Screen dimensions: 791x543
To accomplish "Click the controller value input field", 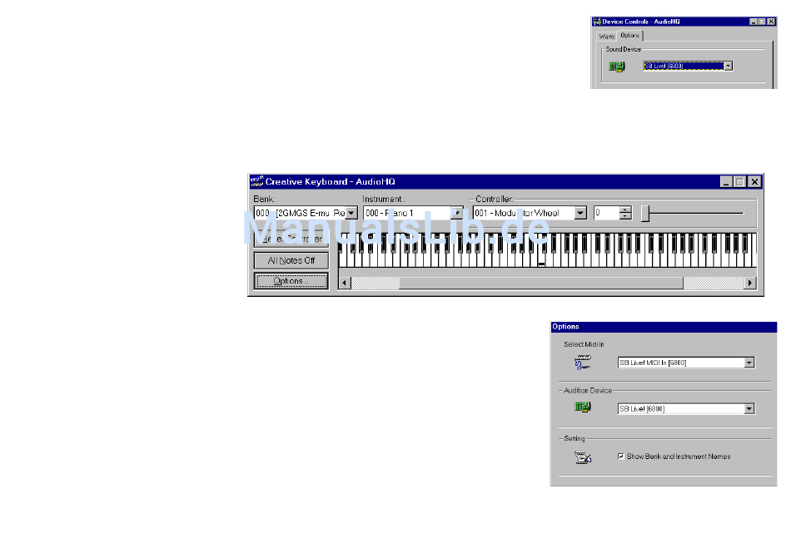I will pos(607,213).
